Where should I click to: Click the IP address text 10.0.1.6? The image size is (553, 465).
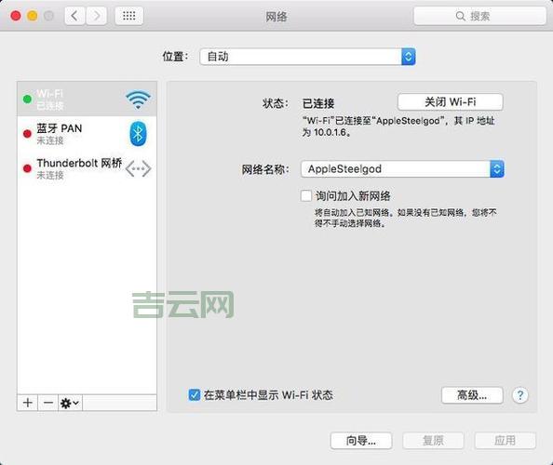point(330,132)
